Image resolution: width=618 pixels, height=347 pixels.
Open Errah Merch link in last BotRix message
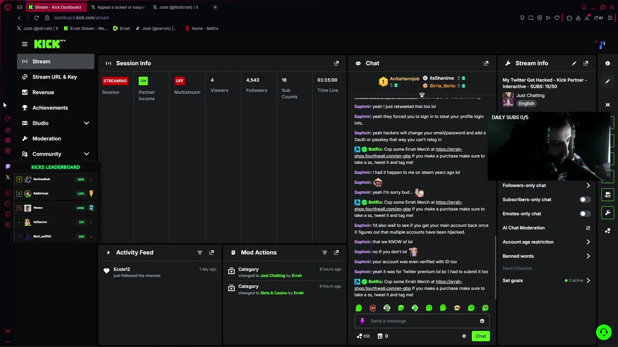click(408, 285)
